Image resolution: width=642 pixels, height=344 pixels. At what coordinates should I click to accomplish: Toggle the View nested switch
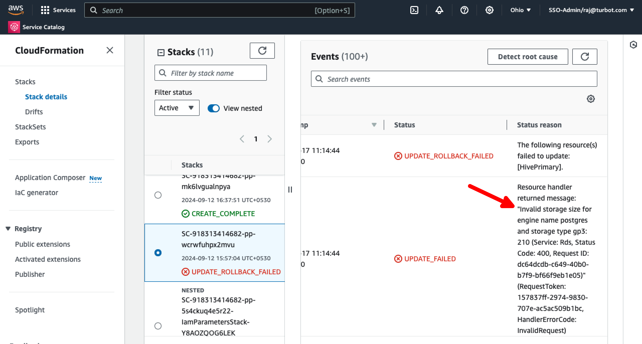click(x=214, y=108)
